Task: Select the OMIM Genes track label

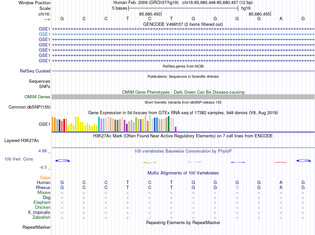Action: coord(37,97)
